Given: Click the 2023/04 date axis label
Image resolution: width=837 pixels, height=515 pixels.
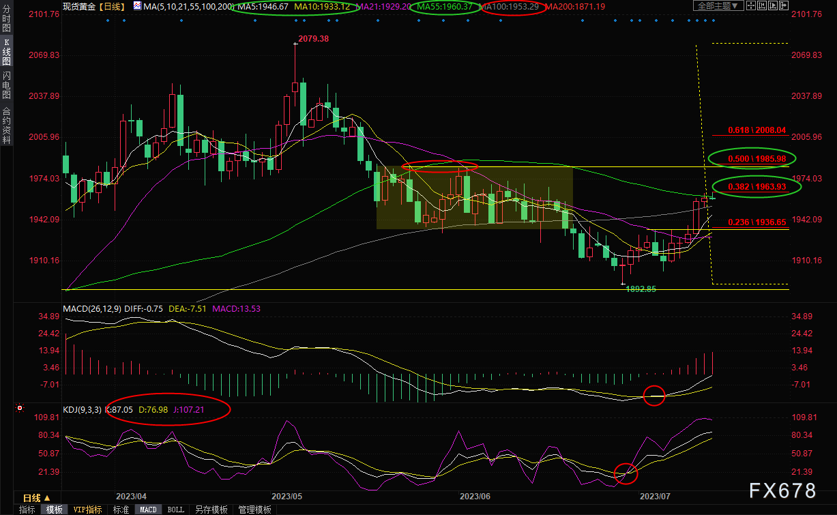Looking at the screenshot, I should [x=132, y=496].
